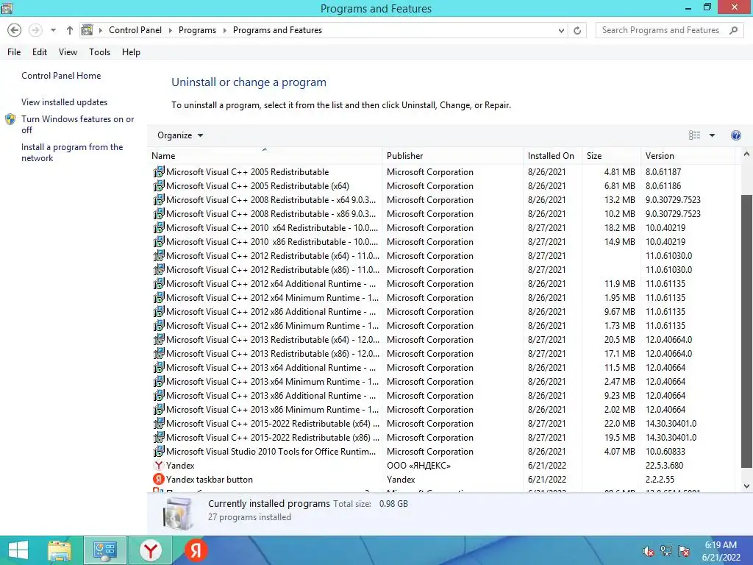Viewport: 753px width, 565px height.
Task: Open File Explorer from the taskbar
Action: pos(60,550)
